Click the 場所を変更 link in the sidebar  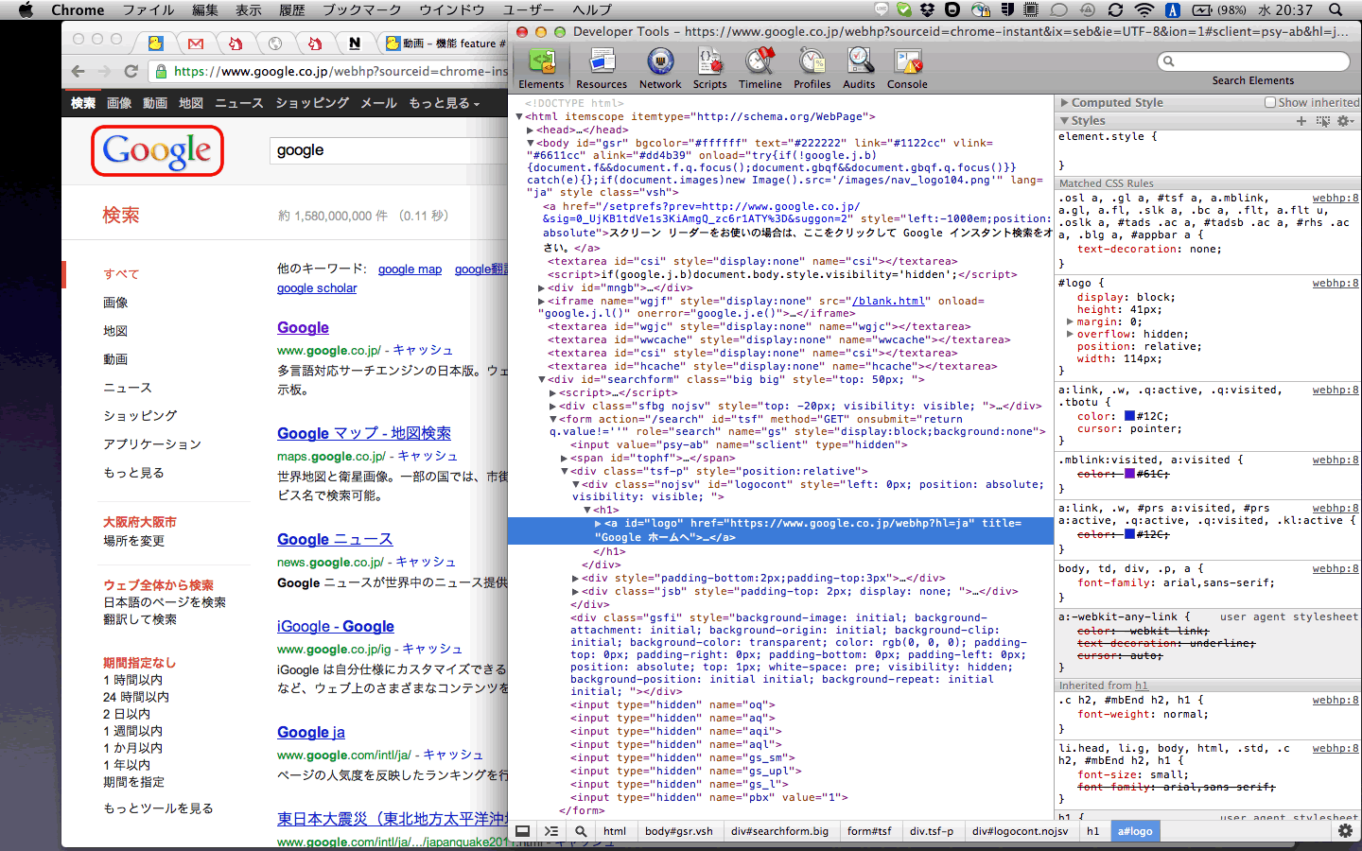[x=133, y=541]
